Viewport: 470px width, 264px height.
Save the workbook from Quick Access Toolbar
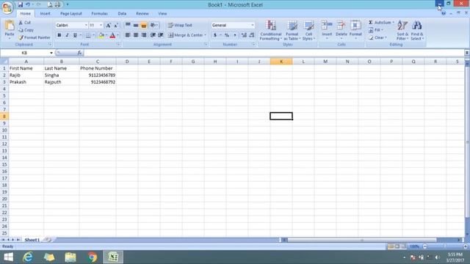pos(20,4)
